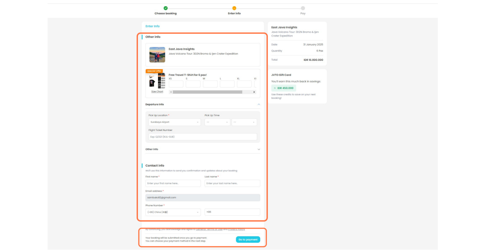The width and height of the screenshot is (483, 252).
Task: Click the Flight Ticket Number field
Action: pos(203,137)
